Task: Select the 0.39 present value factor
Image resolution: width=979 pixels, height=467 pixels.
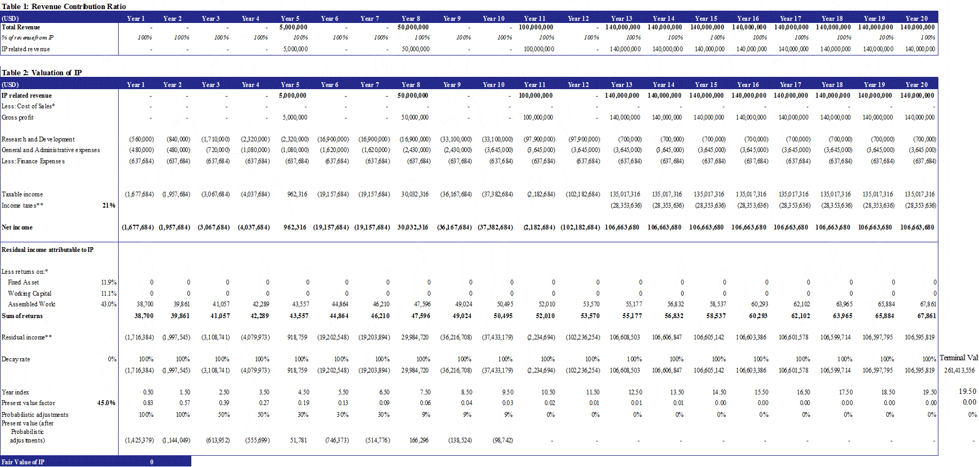Action: click(x=224, y=403)
